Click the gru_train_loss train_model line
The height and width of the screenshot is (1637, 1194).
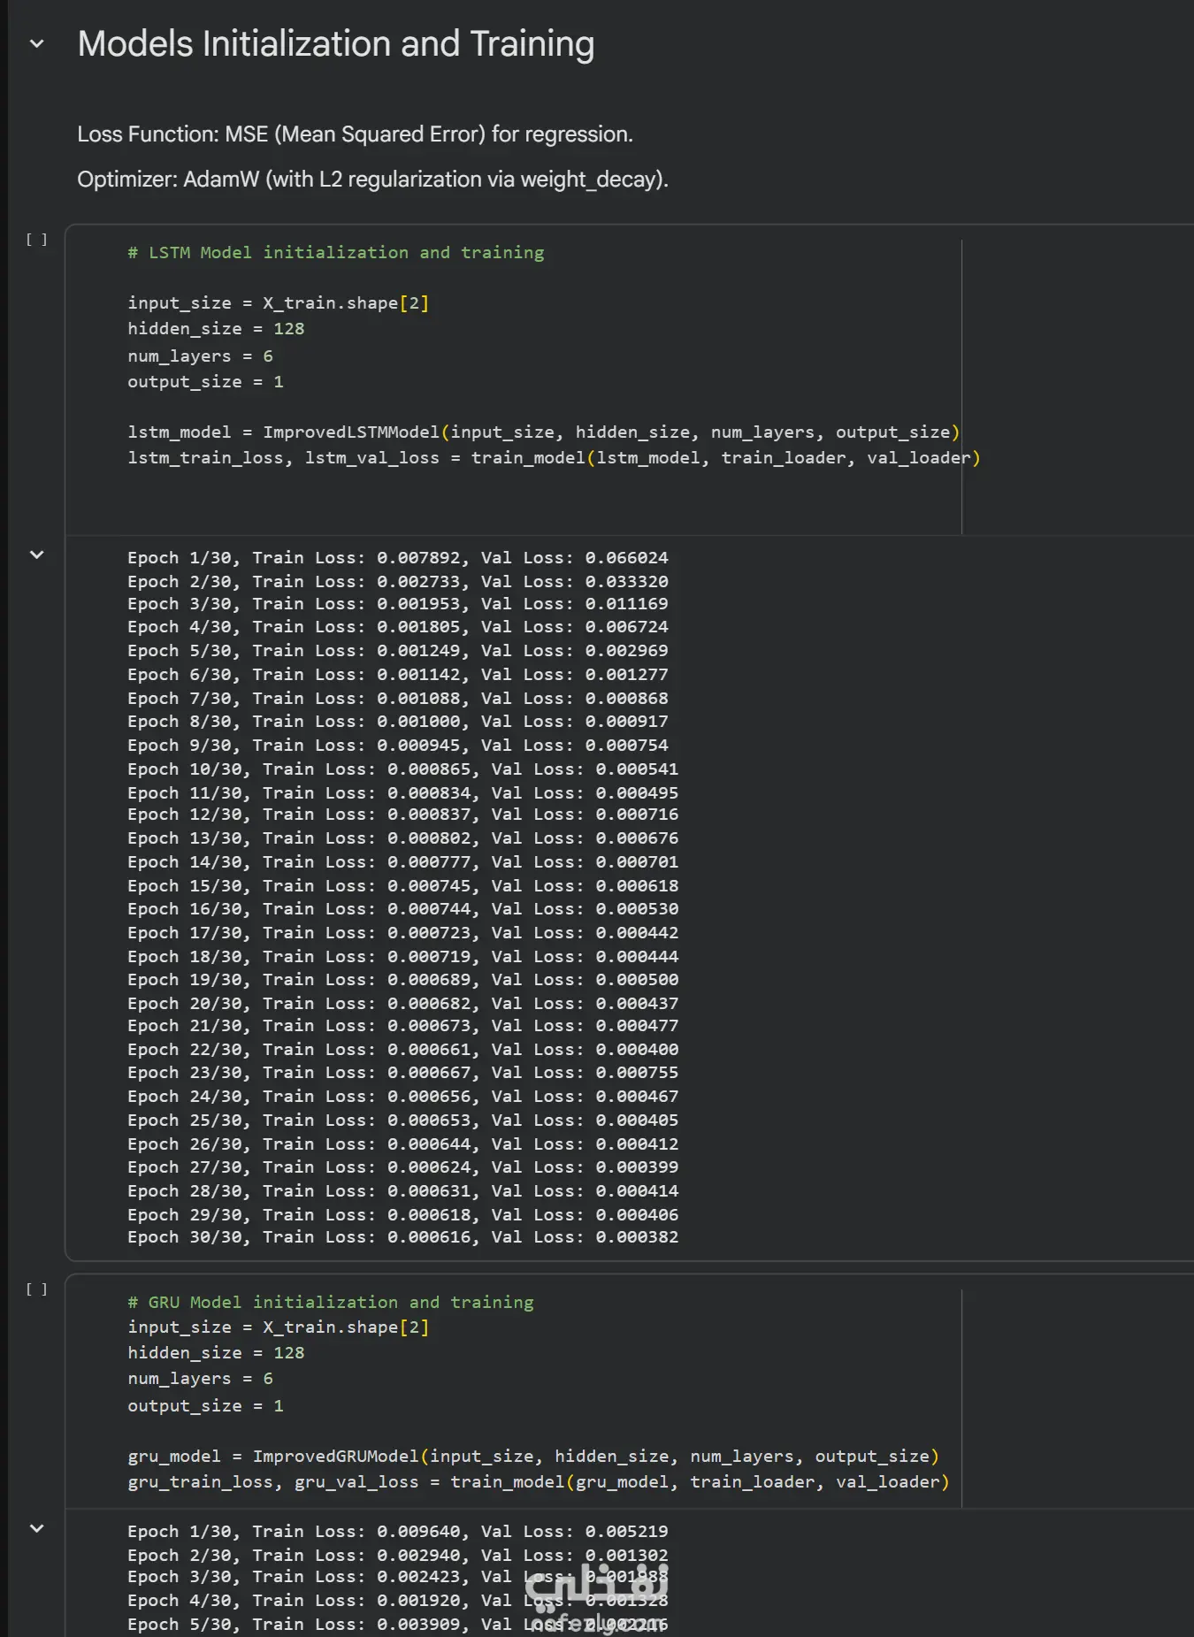click(538, 1482)
